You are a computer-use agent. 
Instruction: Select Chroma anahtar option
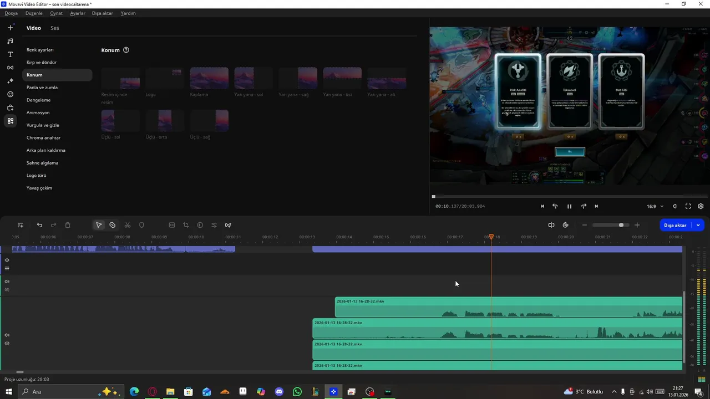click(43, 138)
